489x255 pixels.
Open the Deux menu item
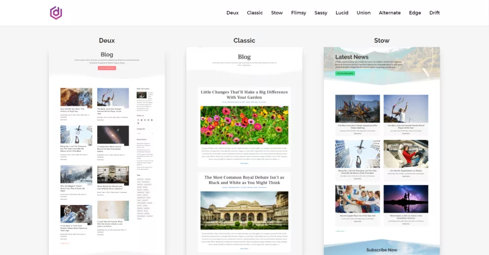[x=233, y=13]
